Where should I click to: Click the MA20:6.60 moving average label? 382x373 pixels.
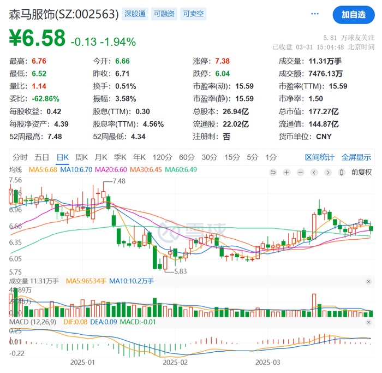tap(111, 170)
